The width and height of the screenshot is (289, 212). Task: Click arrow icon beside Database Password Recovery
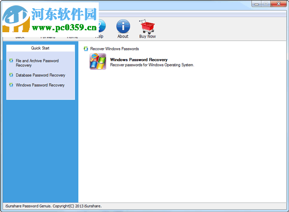[x=11, y=75]
